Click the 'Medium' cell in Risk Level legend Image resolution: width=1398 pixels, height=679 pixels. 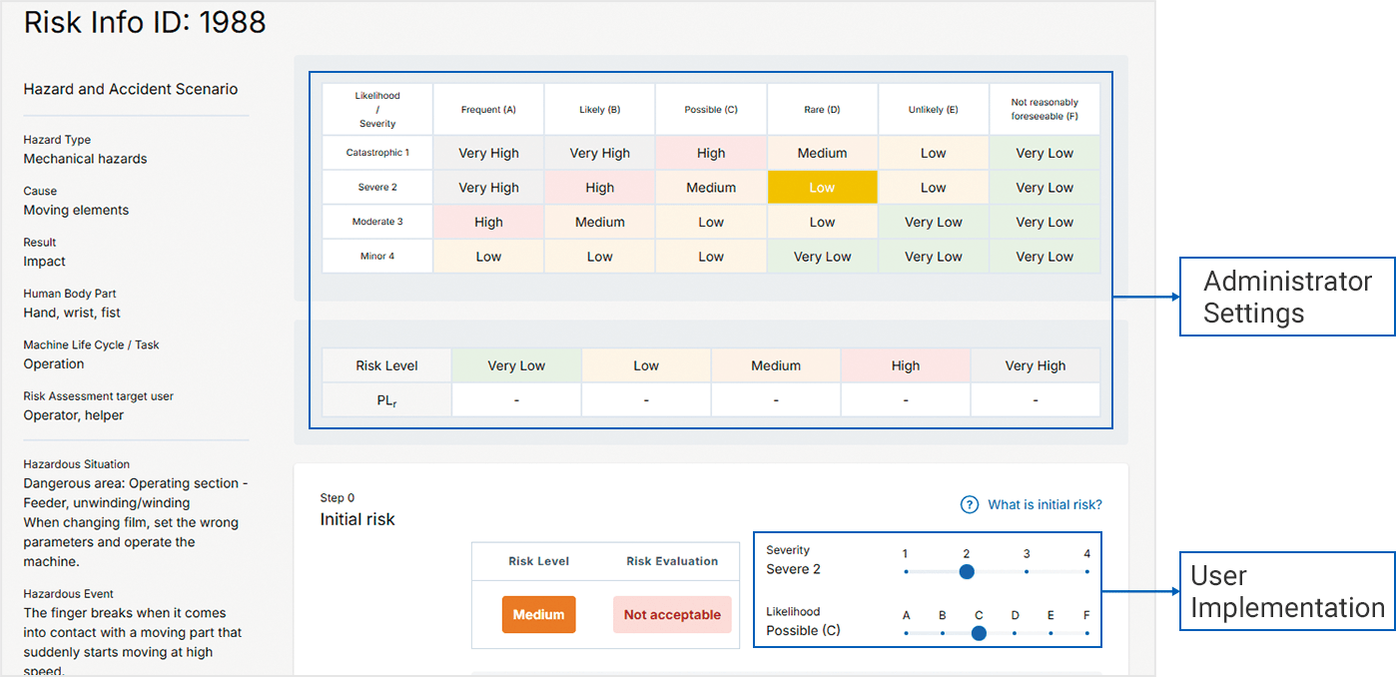[776, 365]
